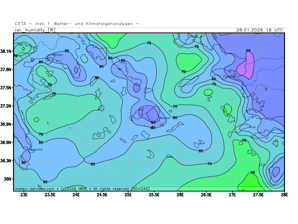Select the Naxos island label
Screen dimensions: 298x224
[165, 118]
